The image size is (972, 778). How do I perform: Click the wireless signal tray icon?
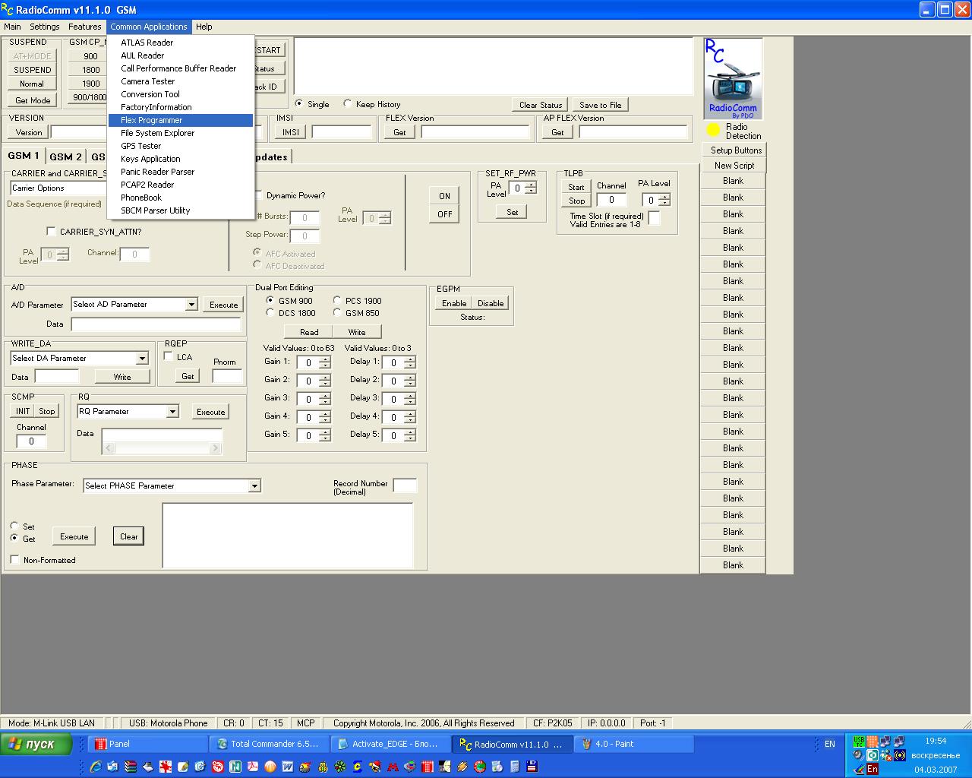coord(900,755)
